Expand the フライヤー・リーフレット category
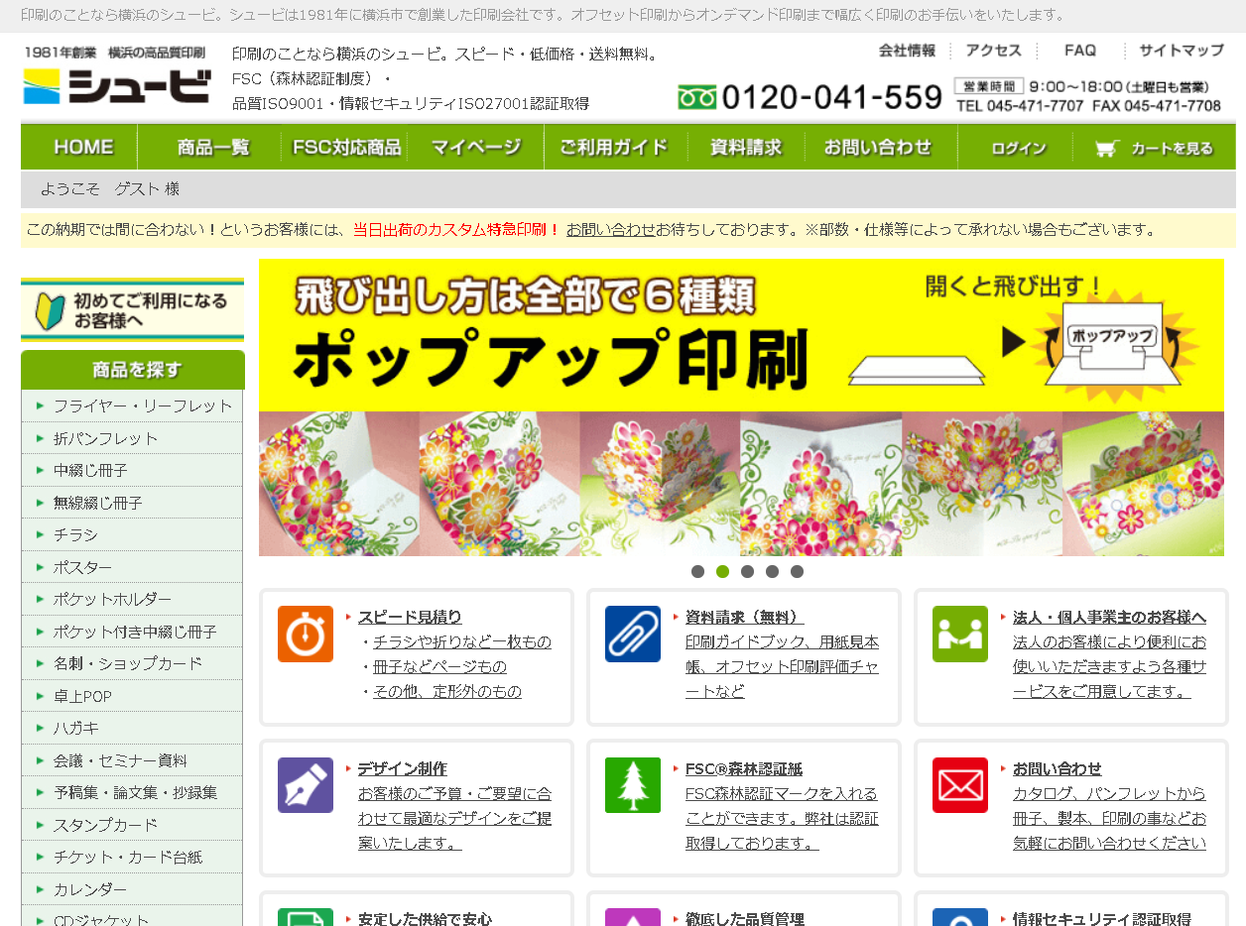 click(x=143, y=405)
